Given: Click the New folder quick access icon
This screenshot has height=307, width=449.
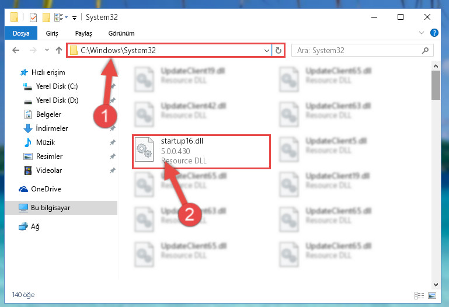Looking at the screenshot, I should (x=46, y=18).
